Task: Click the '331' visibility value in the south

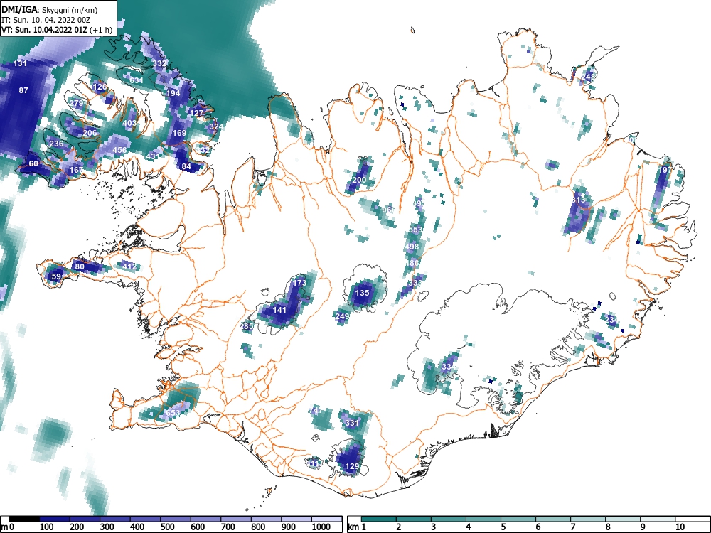Action: (353, 424)
